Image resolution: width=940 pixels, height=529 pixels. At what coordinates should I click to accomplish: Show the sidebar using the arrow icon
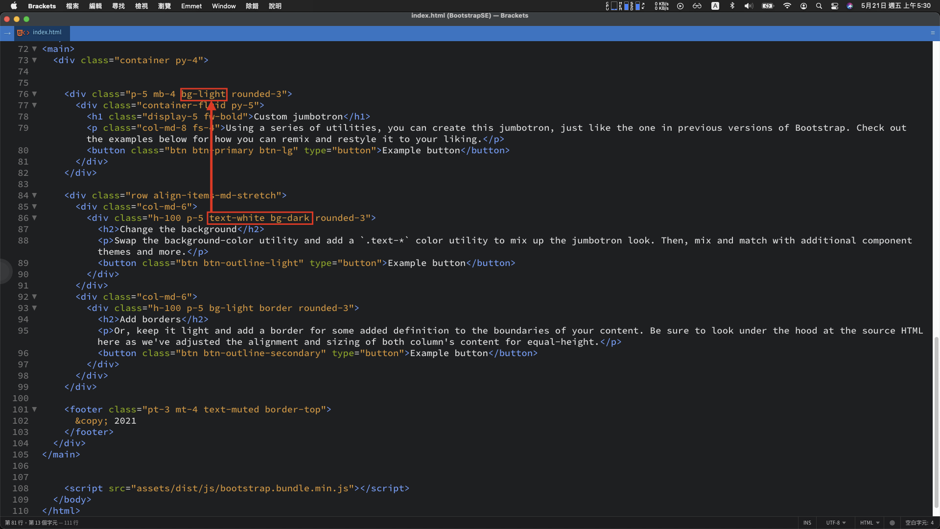pyautogui.click(x=7, y=33)
